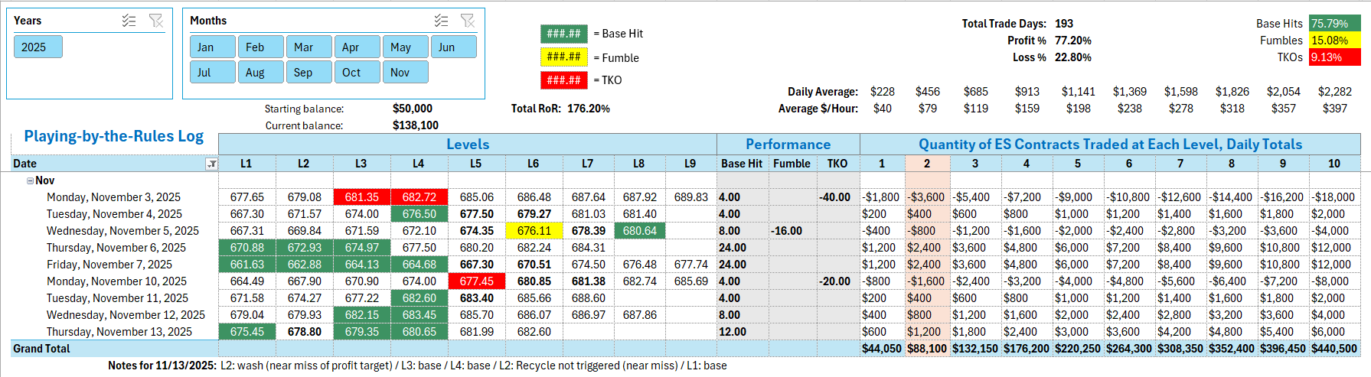Toggle multi-select in the Years slicer

(129, 21)
